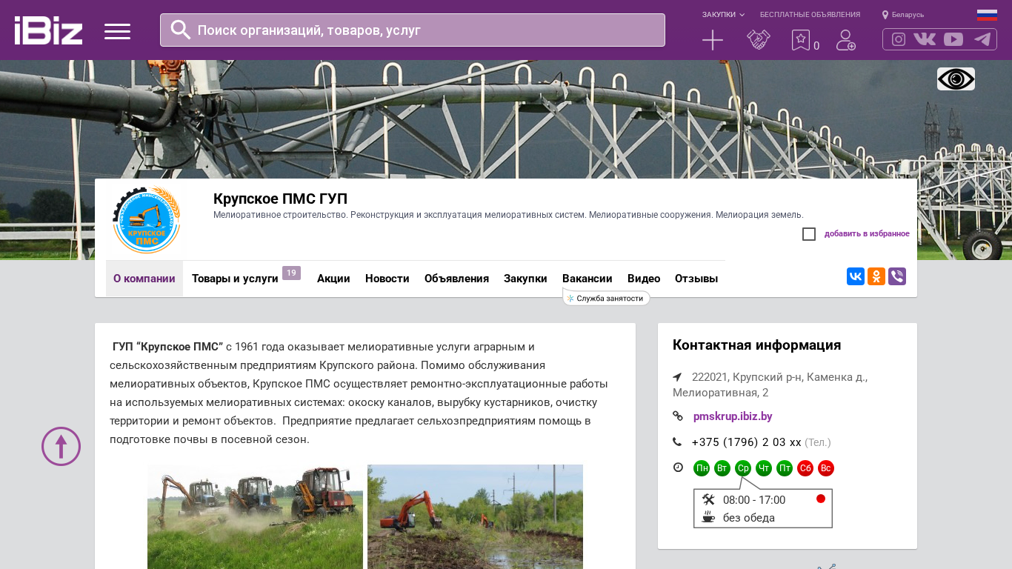Select the Чт weekday circle
The width and height of the screenshot is (1012, 569).
[x=764, y=468]
